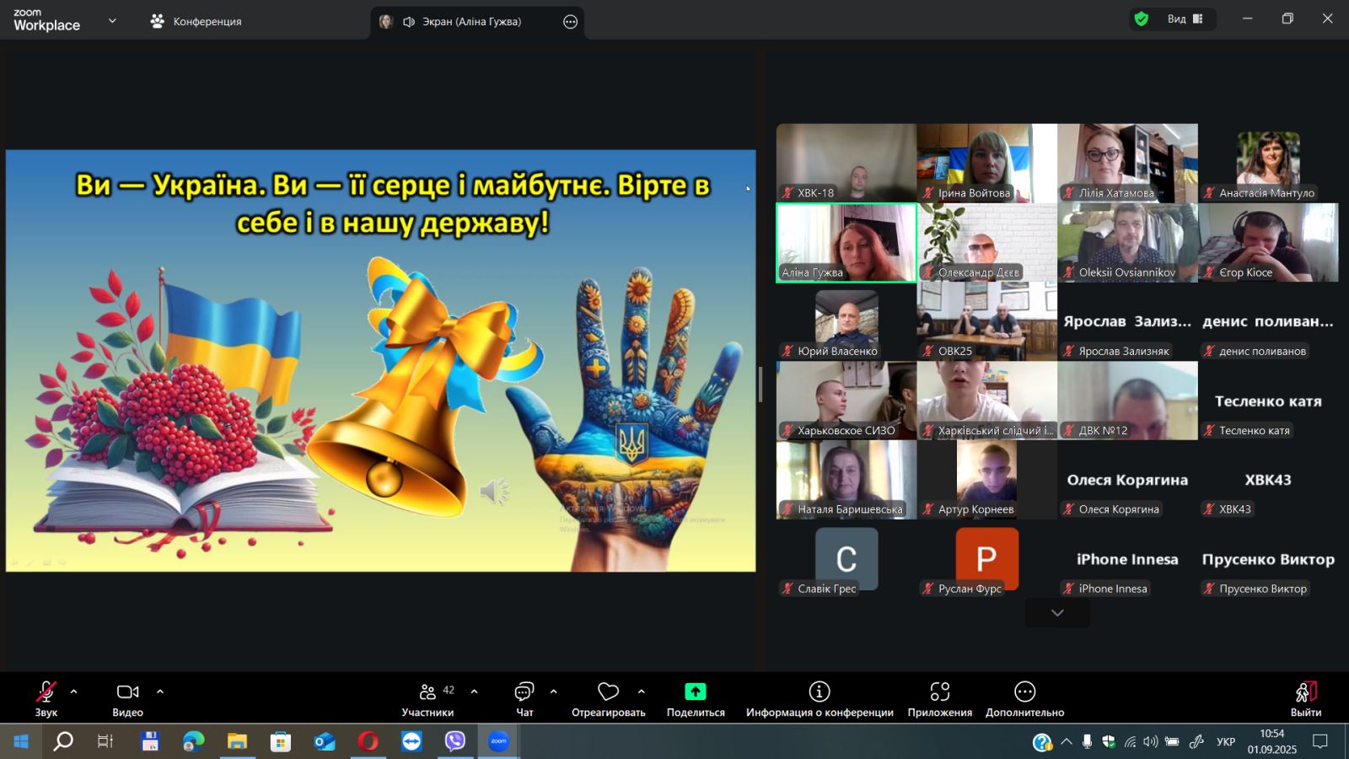
Task: Show more participants with down chevron
Action: pyautogui.click(x=1057, y=613)
